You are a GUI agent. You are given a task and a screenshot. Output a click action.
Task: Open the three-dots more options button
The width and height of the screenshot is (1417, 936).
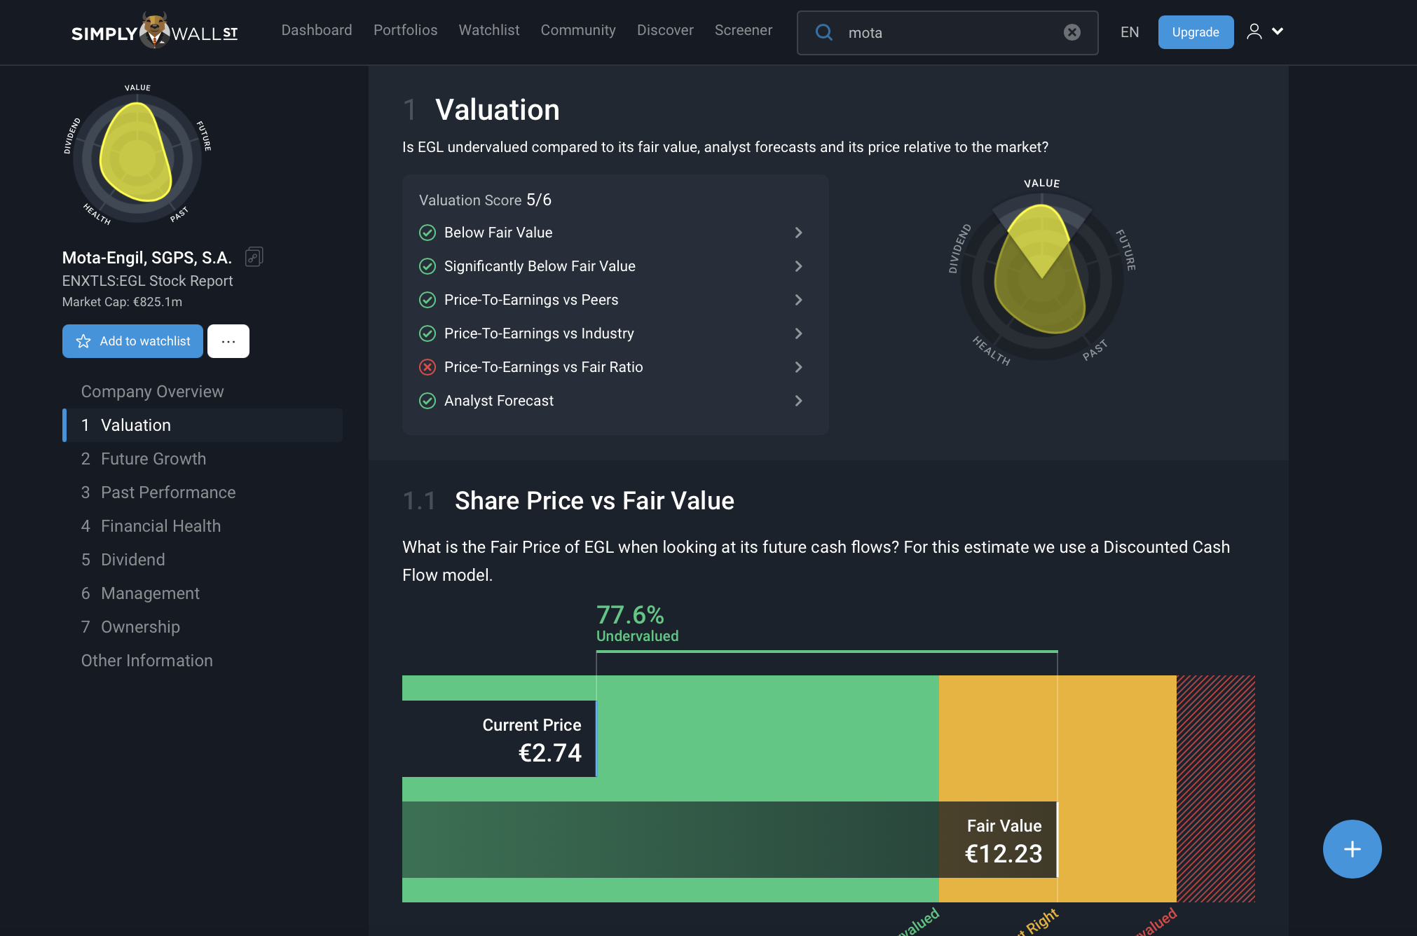[x=228, y=341]
